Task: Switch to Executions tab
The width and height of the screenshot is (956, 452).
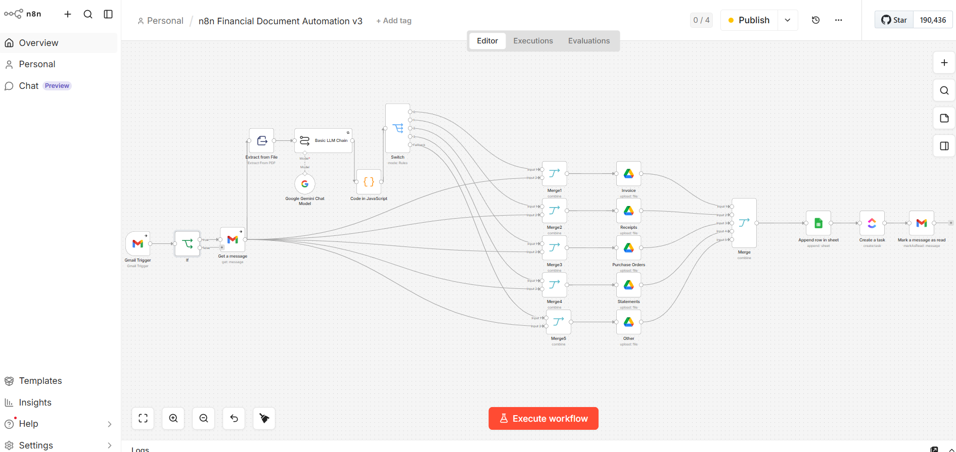Action: tap(533, 41)
